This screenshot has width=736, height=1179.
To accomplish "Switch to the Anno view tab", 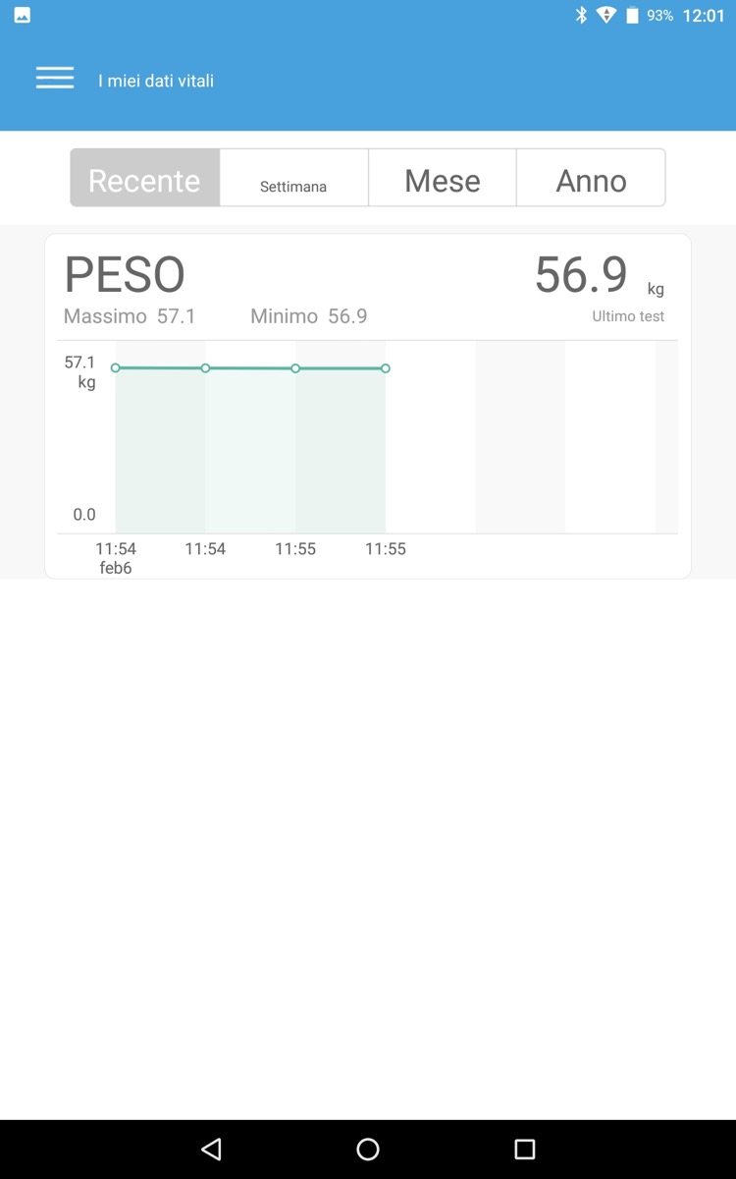I will tap(591, 179).
